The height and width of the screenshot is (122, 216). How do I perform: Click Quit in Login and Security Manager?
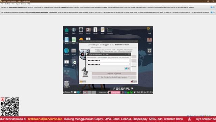pos(134,82)
